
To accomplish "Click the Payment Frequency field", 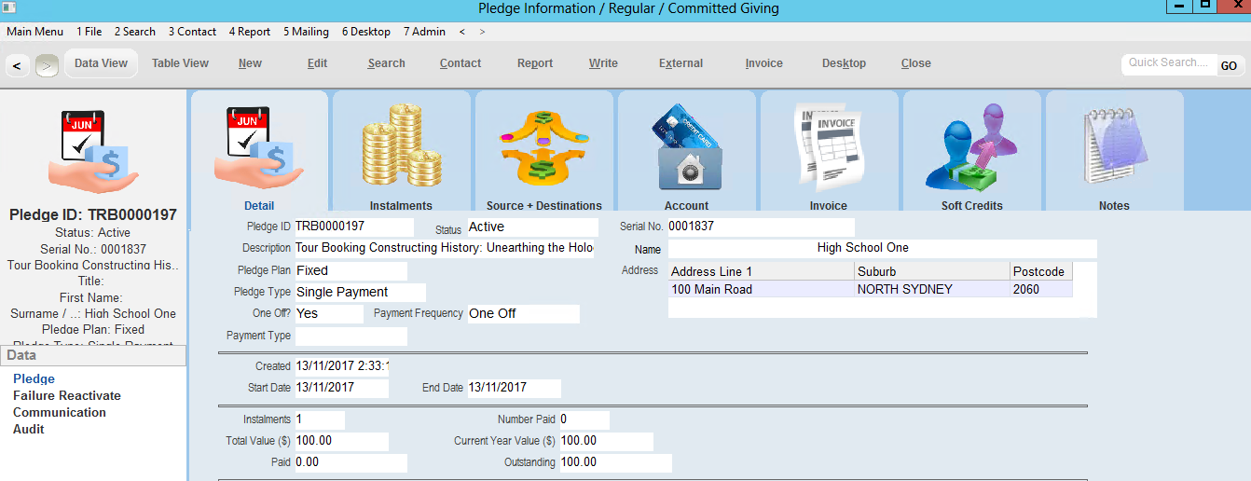I will click(x=522, y=313).
